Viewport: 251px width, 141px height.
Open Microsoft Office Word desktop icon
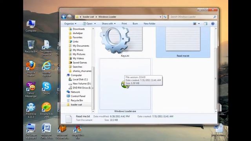coord(46,131)
